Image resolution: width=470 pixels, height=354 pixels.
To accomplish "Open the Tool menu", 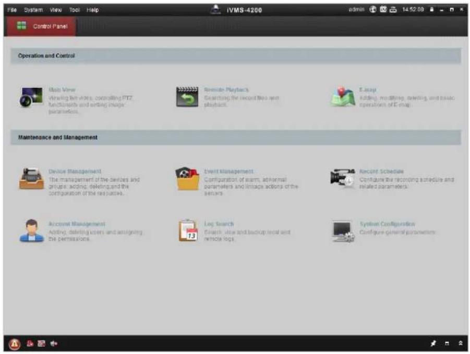I will [x=75, y=10].
